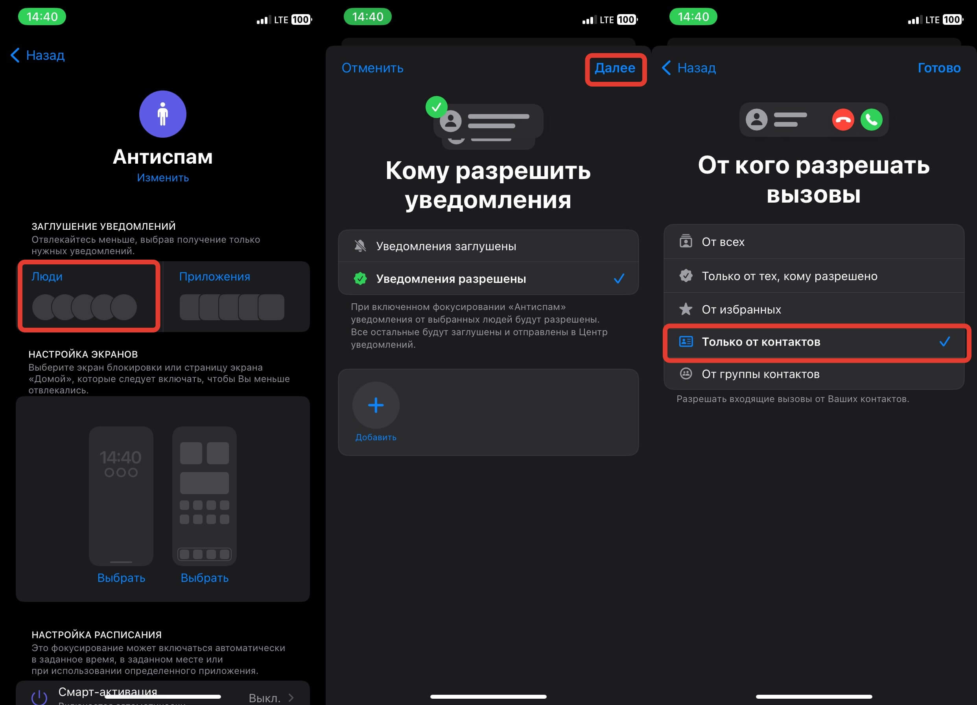Choose Только от контактов option
This screenshot has width=977, height=705.
pyautogui.click(x=814, y=342)
